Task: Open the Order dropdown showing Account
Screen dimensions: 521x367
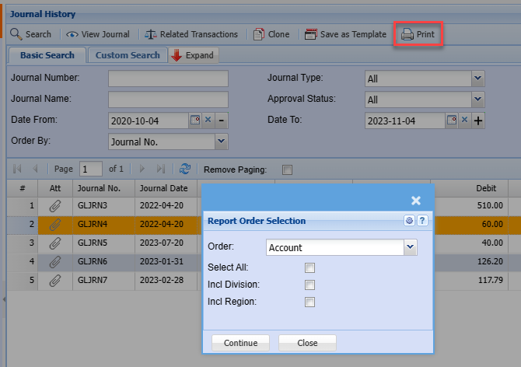Action: (x=411, y=247)
